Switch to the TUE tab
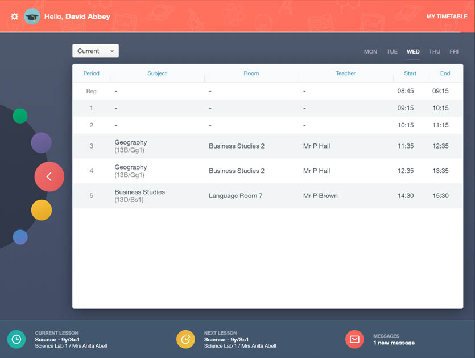The width and height of the screenshot is (475, 358). [x=392, y=52]
